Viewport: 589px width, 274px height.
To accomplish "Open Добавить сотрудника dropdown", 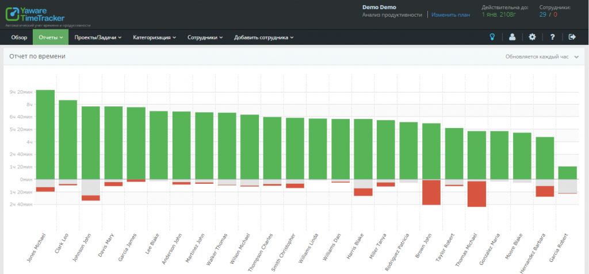I will point(263,37).
